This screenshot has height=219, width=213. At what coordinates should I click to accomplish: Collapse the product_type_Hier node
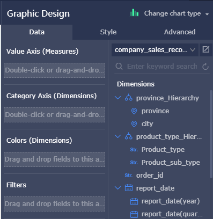tap(117, 136)
